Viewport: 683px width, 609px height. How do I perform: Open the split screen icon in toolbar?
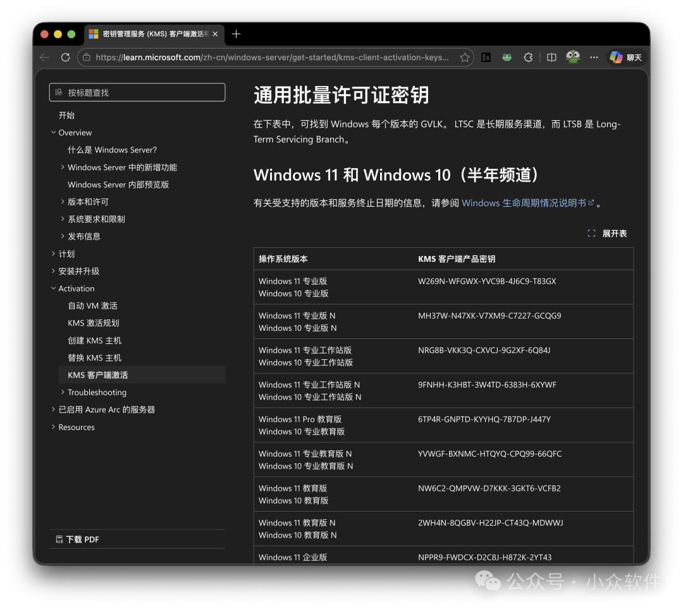(x=551, y=57)
